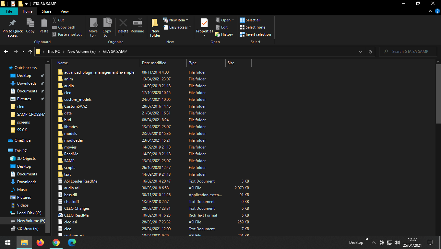Viewport: 441px width, 249px height.
Task: Switch to the Share tab
Action: coord(46,11)
